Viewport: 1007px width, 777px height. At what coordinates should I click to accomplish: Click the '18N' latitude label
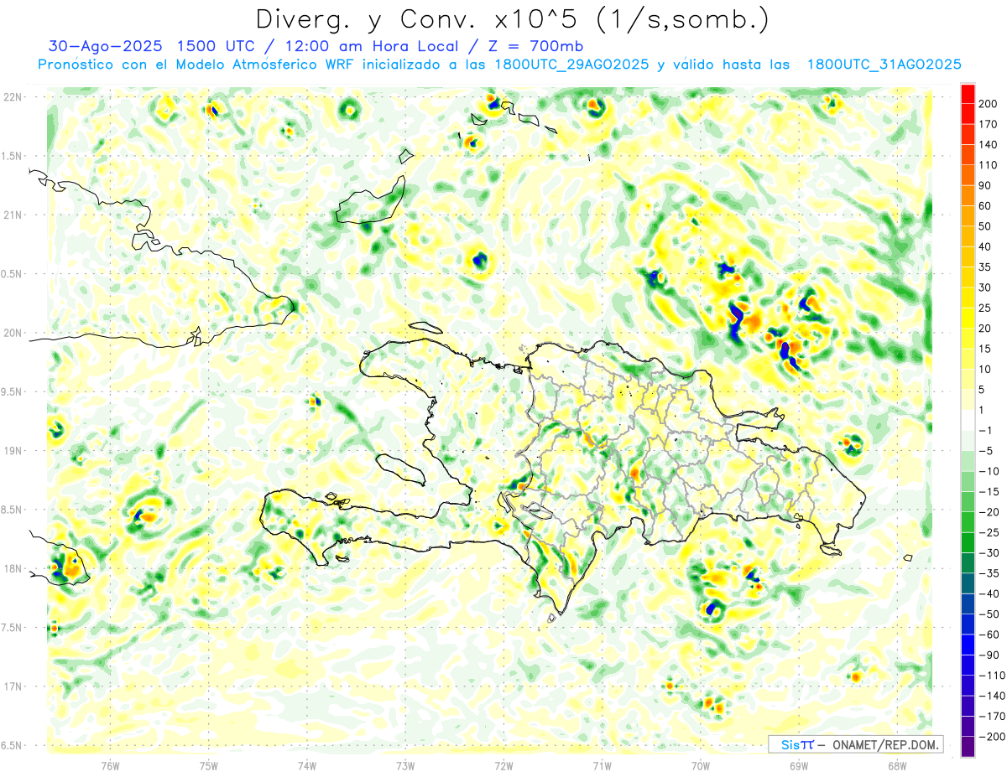point(13,569)
